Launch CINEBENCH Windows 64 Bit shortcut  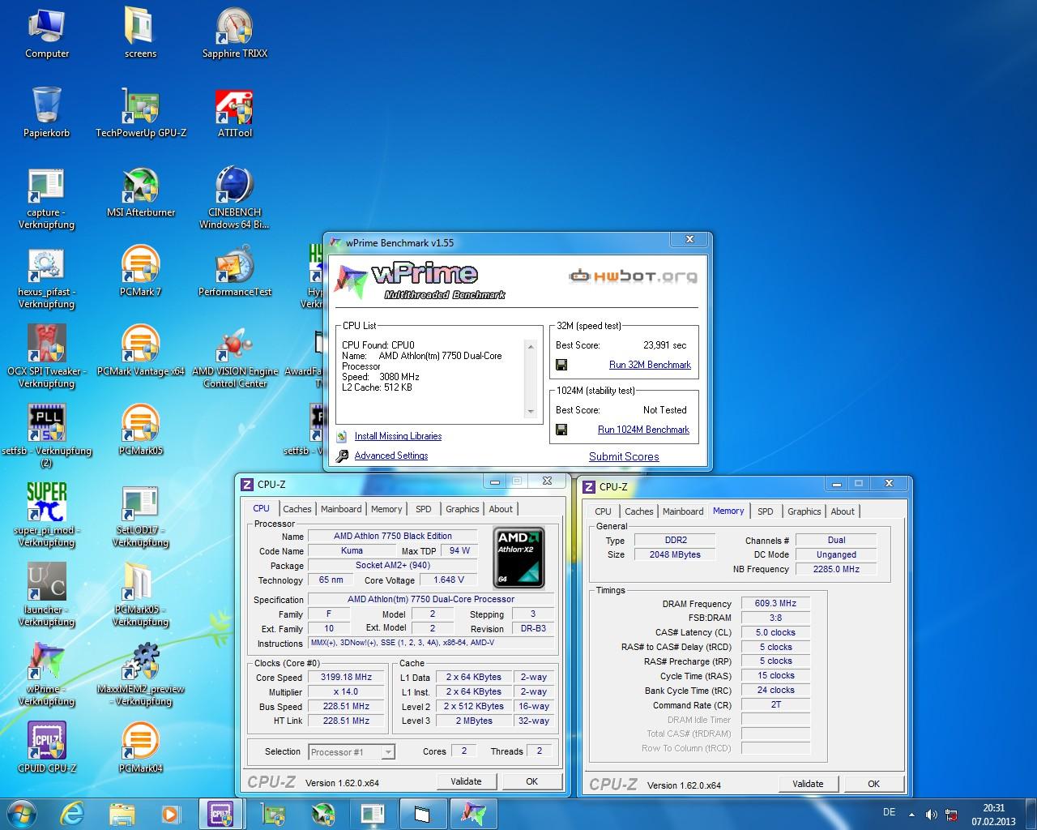[235, 198]
